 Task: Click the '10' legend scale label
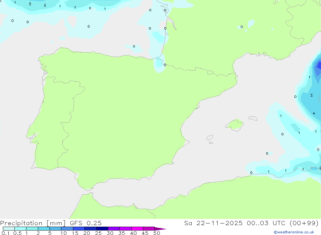[x=64, y=233]
